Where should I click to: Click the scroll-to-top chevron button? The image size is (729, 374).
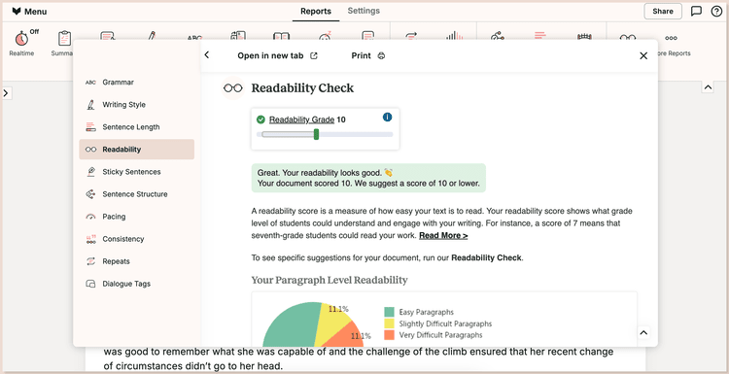643,332
